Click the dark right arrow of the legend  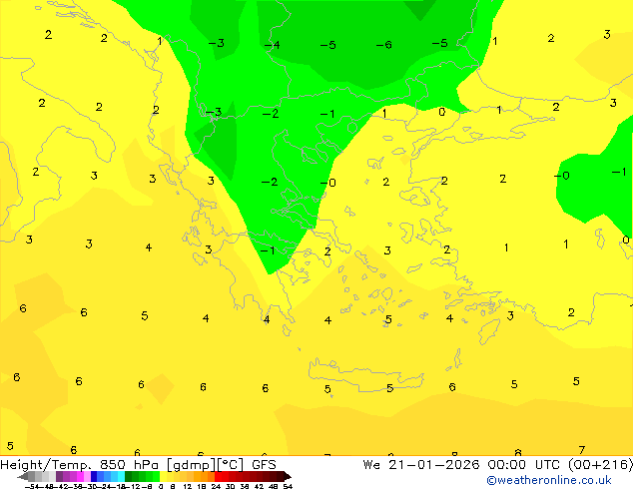(288, 476)
